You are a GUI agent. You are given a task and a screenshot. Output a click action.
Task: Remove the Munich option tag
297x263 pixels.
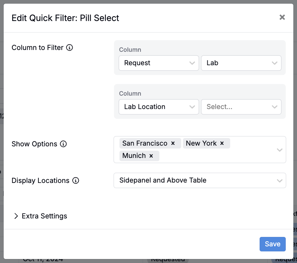(151, 156)
